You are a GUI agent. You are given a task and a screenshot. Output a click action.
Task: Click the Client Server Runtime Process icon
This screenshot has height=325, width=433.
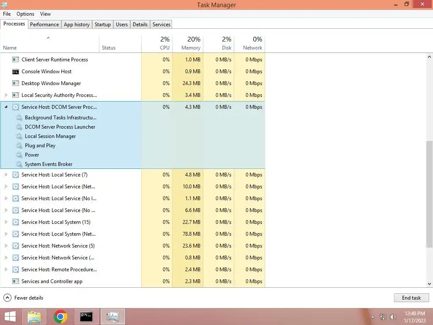[16, 59]
